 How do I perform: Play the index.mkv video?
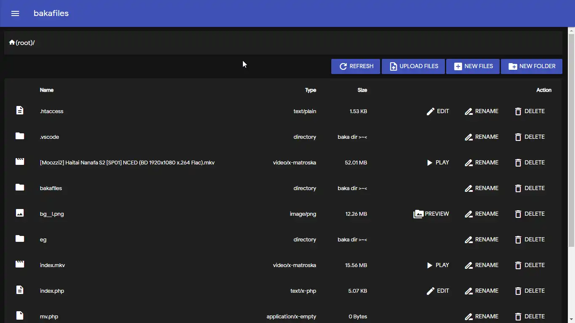click(x=438, y=265)
